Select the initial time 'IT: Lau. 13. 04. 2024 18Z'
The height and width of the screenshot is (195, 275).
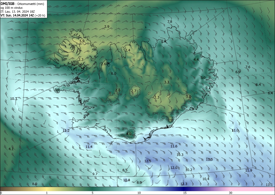(18, 12)
